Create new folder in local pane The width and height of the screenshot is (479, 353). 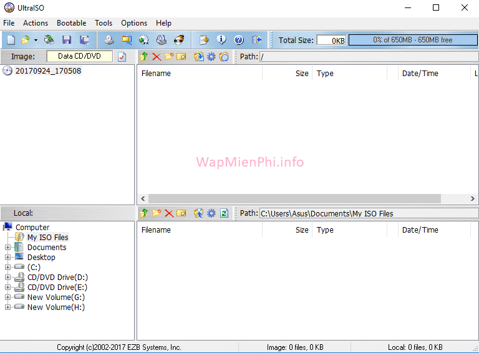[157, 213]
